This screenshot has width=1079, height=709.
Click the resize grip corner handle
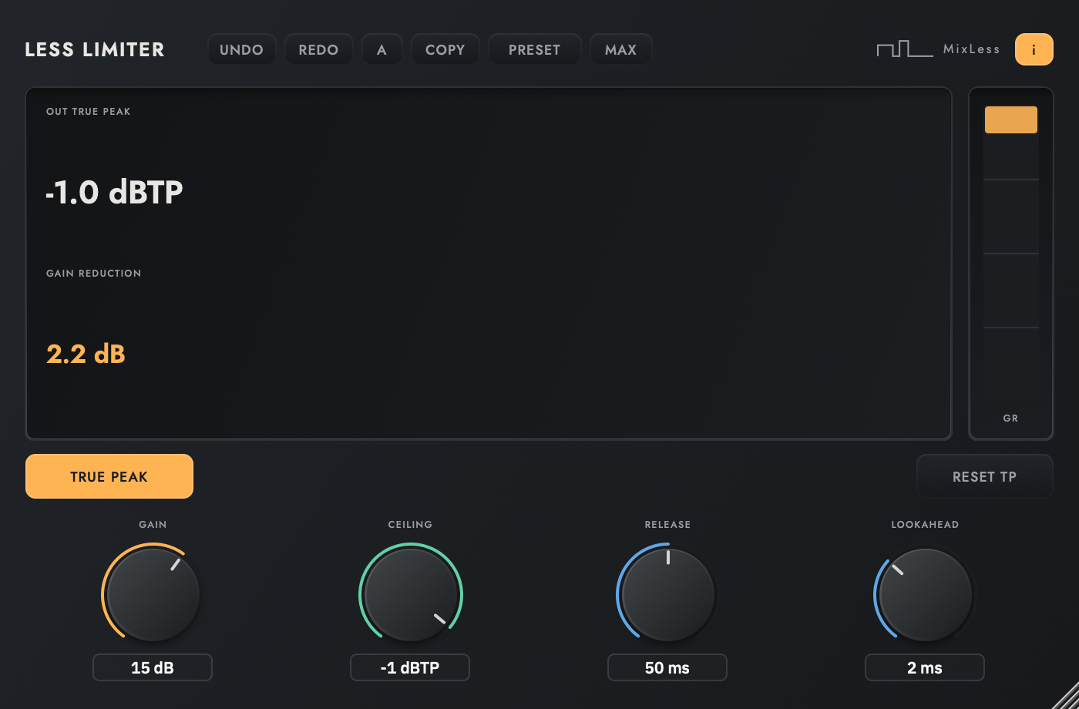coord(1066,696)
